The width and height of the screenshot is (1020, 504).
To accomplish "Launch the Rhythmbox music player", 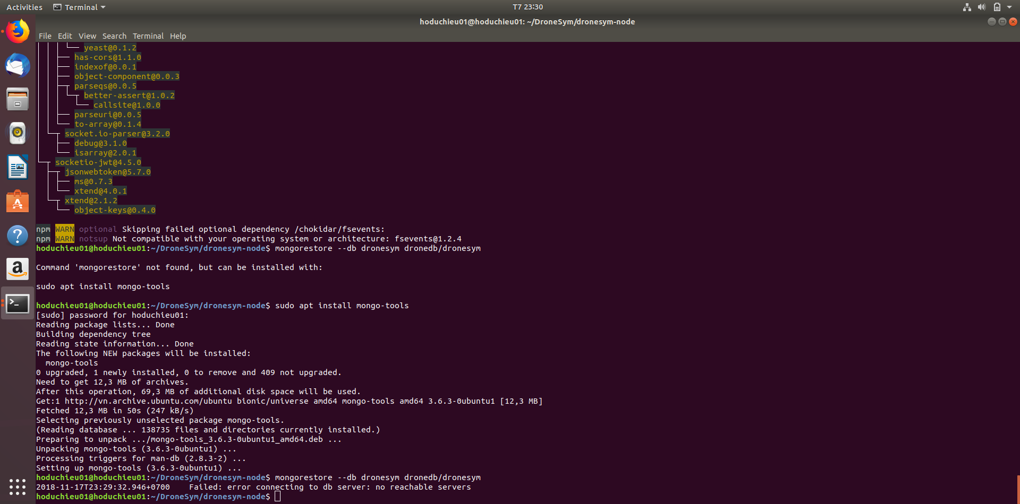I will pyautogui.click(x=18, y=133).
